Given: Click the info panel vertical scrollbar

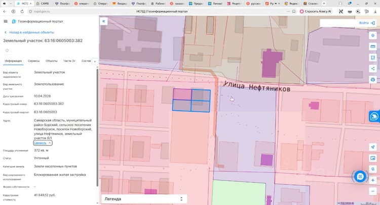Looking at the screenshot, I should tap(97, 127).
